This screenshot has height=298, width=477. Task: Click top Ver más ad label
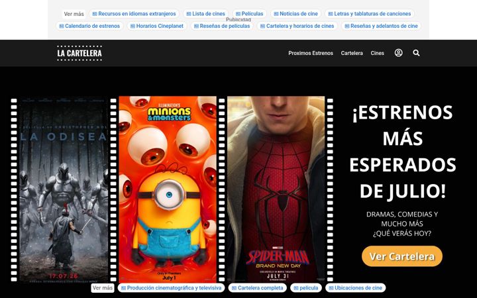point(74,14)
